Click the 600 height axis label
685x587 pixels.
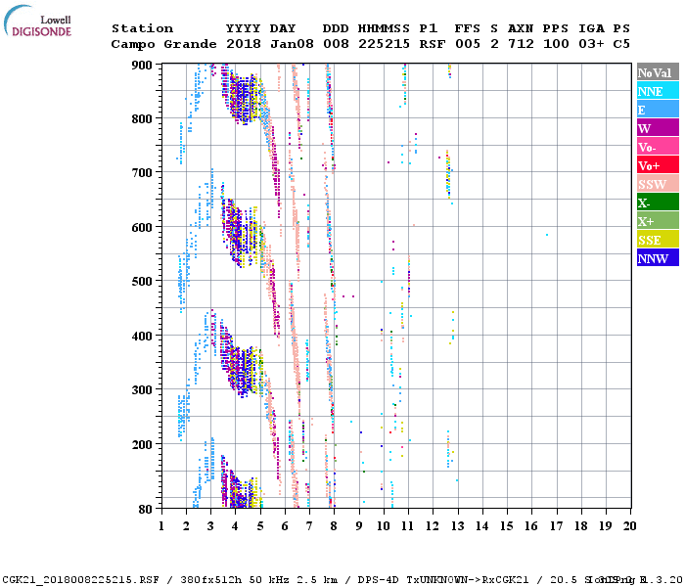coord(142,228)
